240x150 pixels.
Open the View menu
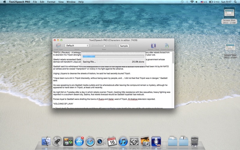click(61, 2)
